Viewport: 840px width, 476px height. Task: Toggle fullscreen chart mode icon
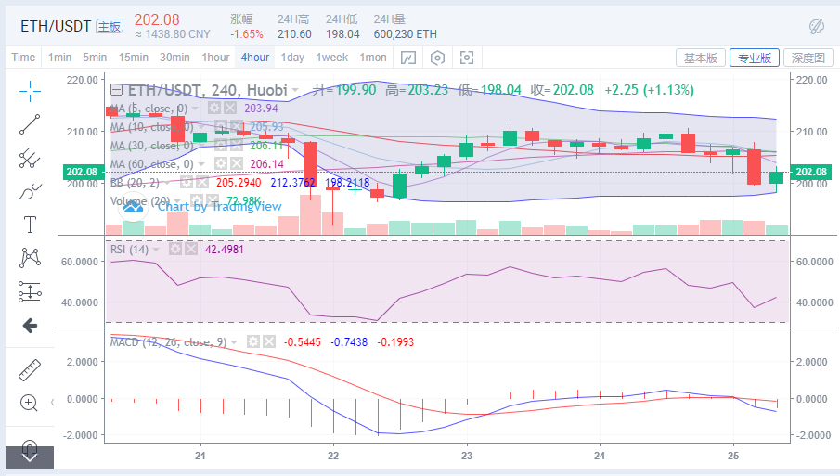467,58
